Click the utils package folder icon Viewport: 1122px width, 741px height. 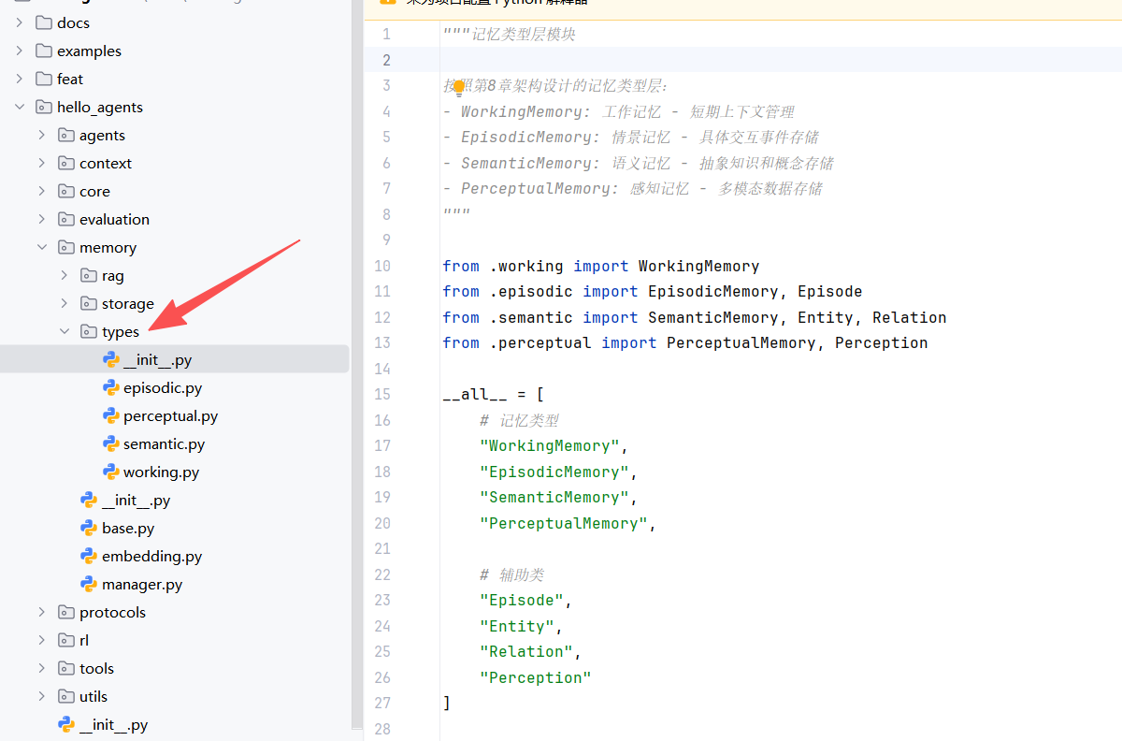66,696
